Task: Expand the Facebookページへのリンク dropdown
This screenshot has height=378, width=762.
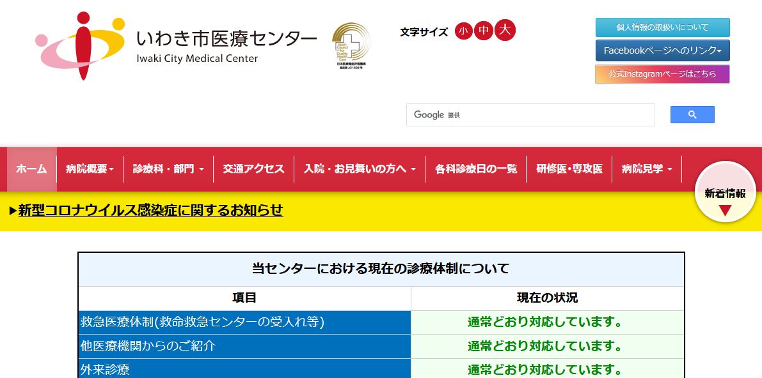Action: coord(662,50)
